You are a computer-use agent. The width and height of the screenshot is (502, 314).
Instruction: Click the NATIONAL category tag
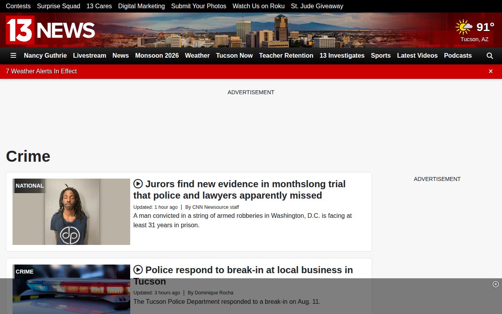pyautogui.click(x=30, y=186)
